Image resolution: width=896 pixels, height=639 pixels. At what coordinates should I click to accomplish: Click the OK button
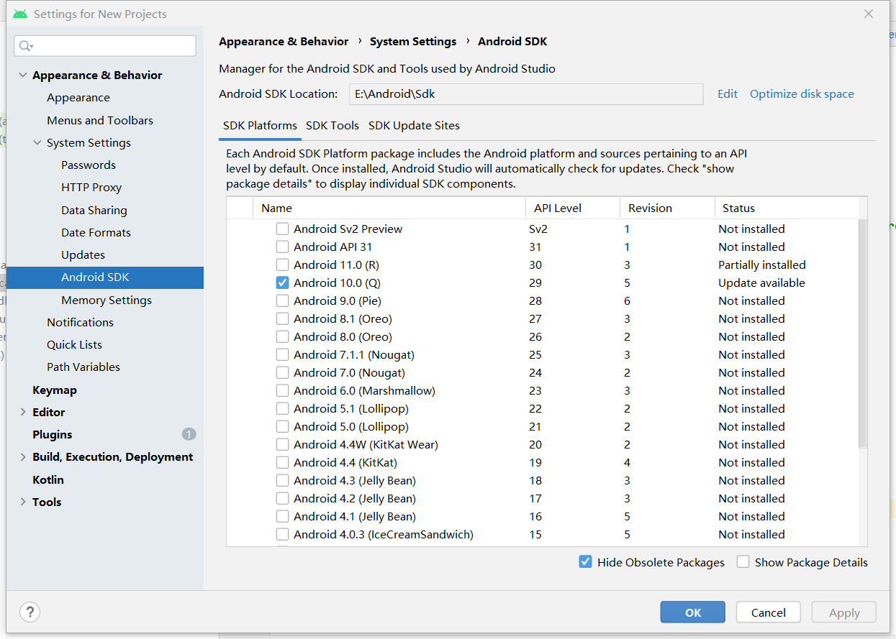point(692,612)
